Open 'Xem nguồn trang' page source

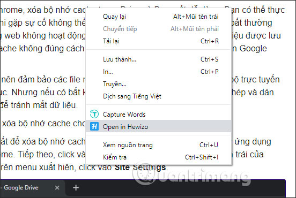tap(158, 145)
